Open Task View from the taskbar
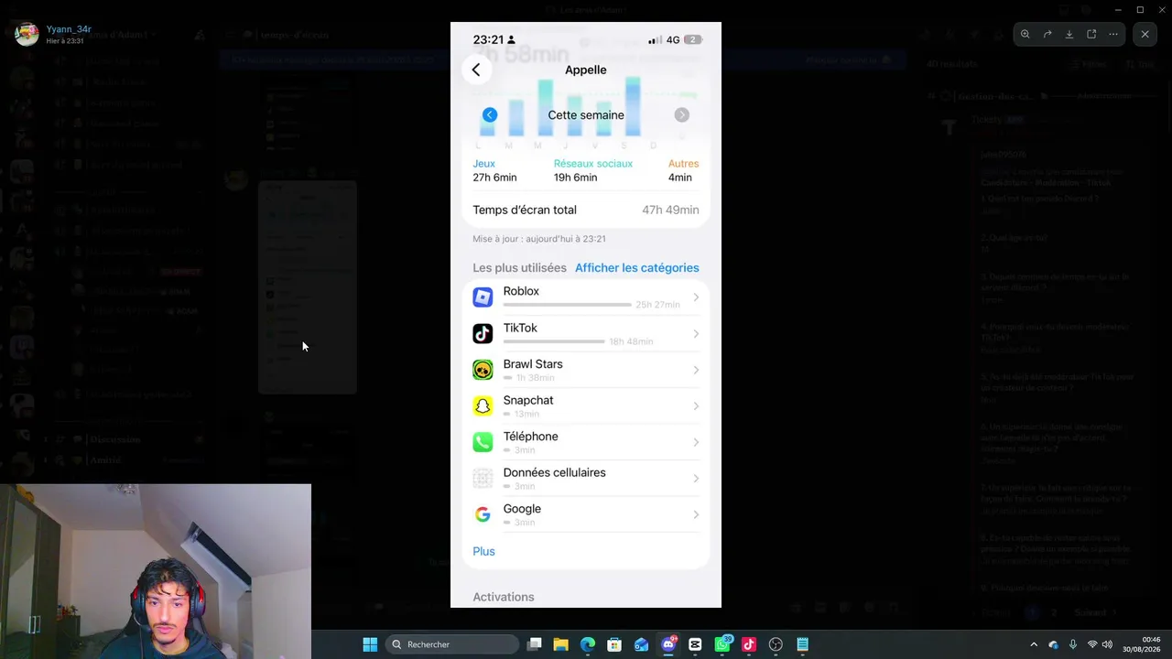This screenshot has height=659, width=1172. point(535,644)
